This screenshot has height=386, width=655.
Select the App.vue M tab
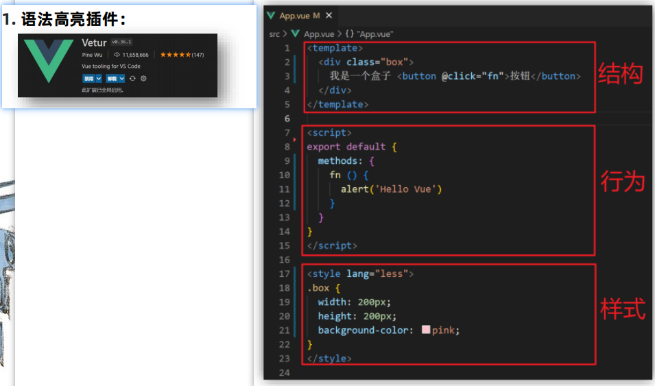299,16
